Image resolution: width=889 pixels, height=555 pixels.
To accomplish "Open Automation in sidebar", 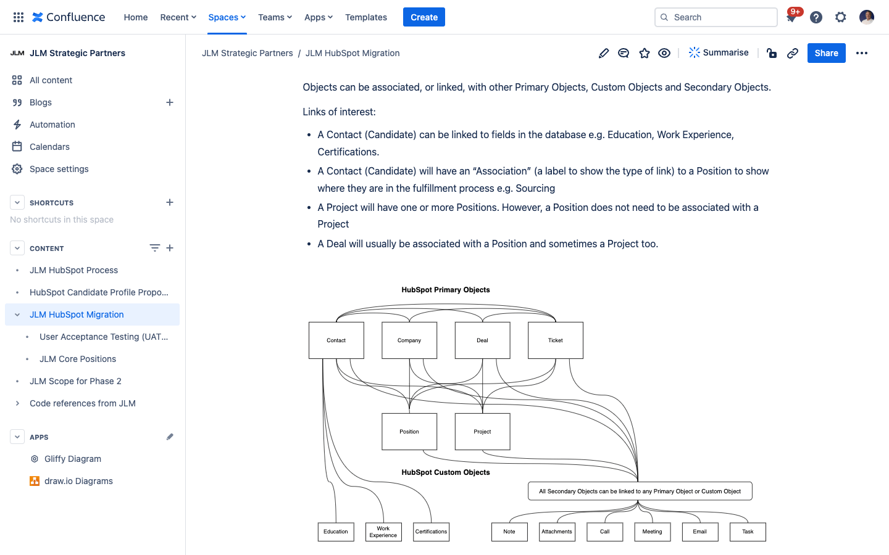I will (x=52, y=125).
